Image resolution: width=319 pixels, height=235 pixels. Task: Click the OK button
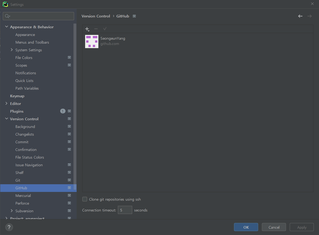246,227
